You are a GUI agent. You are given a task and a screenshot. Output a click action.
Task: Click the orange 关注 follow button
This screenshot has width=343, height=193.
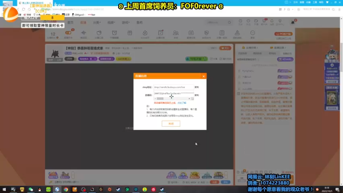[225, 48]
